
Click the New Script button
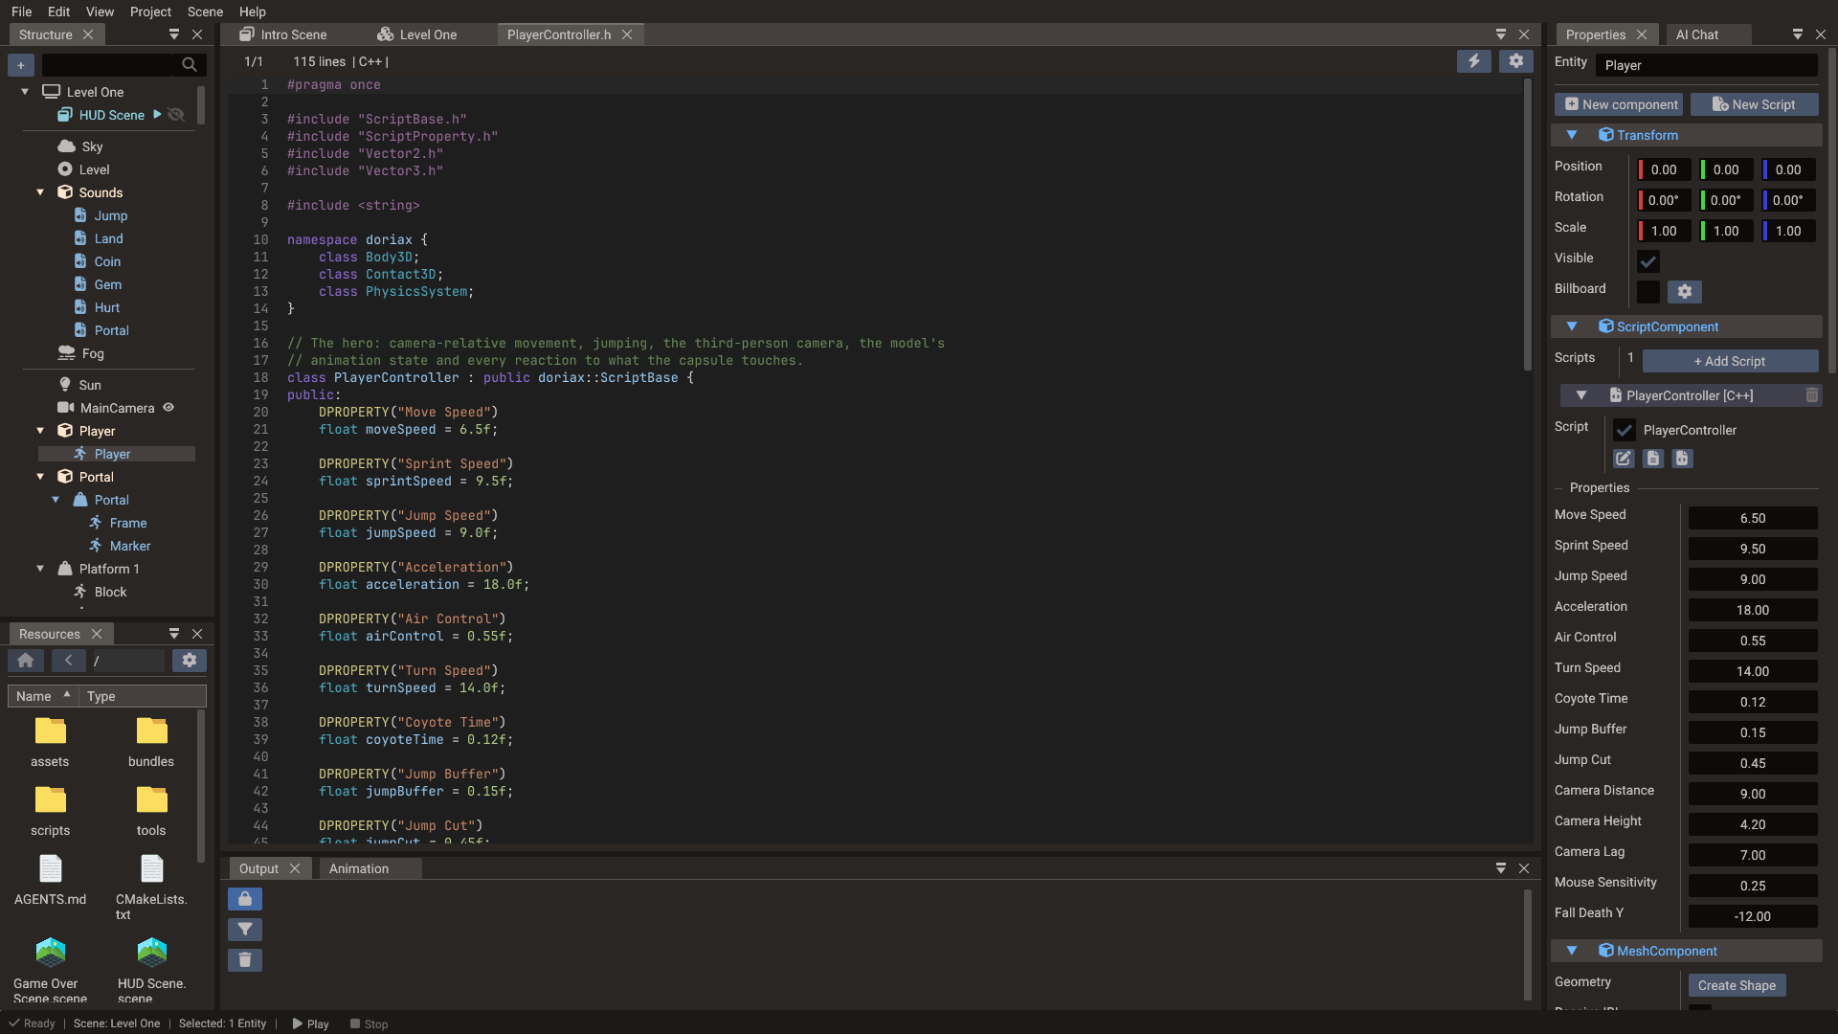point(1754,104)
